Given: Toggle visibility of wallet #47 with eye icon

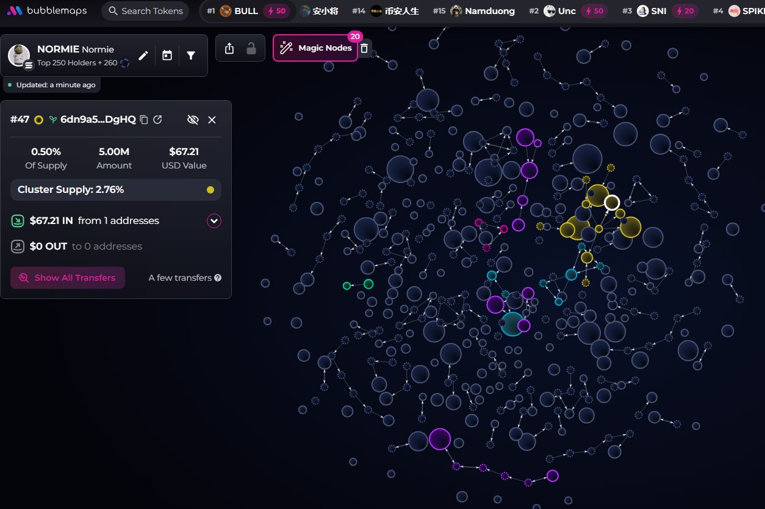Looking at the screenshot, I should (193, 120).
